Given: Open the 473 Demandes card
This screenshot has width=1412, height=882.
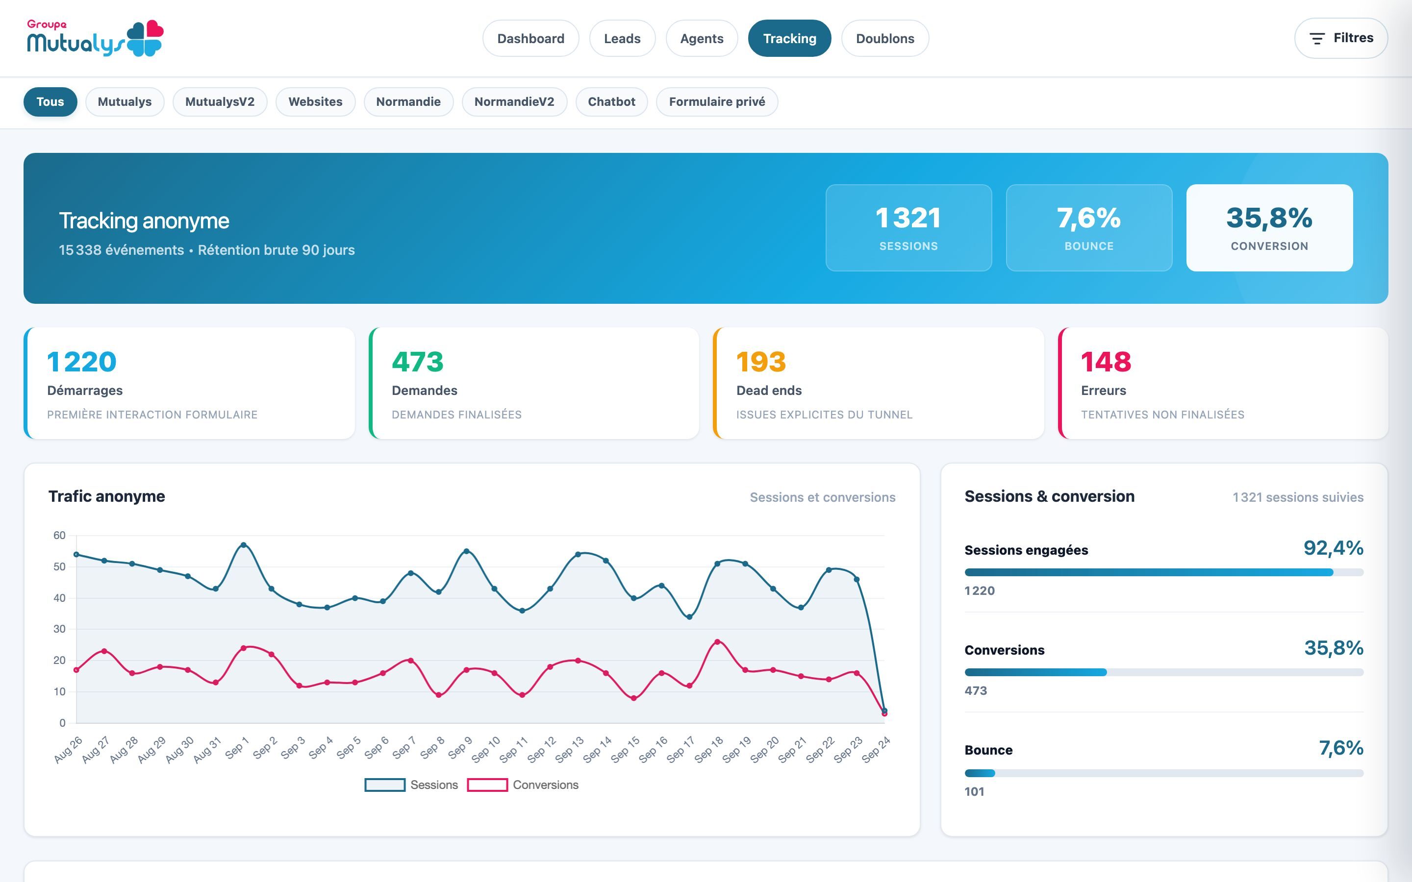Looking at the screenshot, I should (x=534, y=383).
